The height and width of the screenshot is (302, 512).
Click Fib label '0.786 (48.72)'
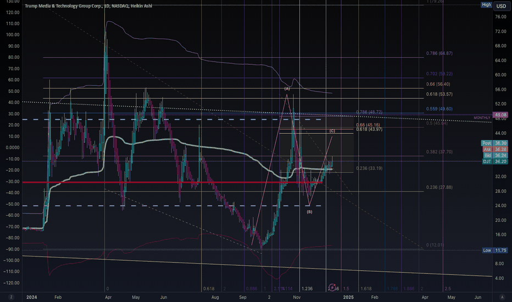tap(369, 112)
